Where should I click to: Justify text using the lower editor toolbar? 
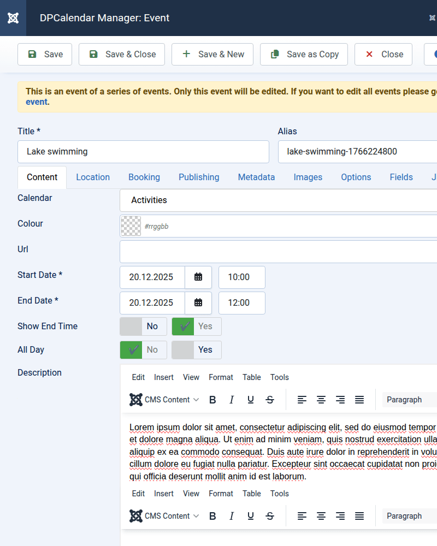[359, 516]
